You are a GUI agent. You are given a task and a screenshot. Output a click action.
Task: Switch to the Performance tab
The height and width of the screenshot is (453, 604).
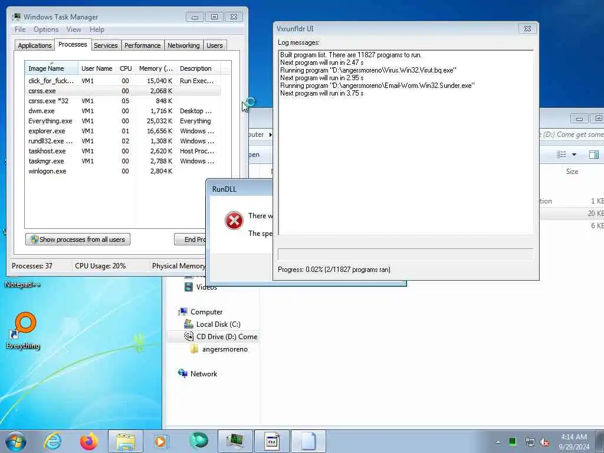(143, 45)
